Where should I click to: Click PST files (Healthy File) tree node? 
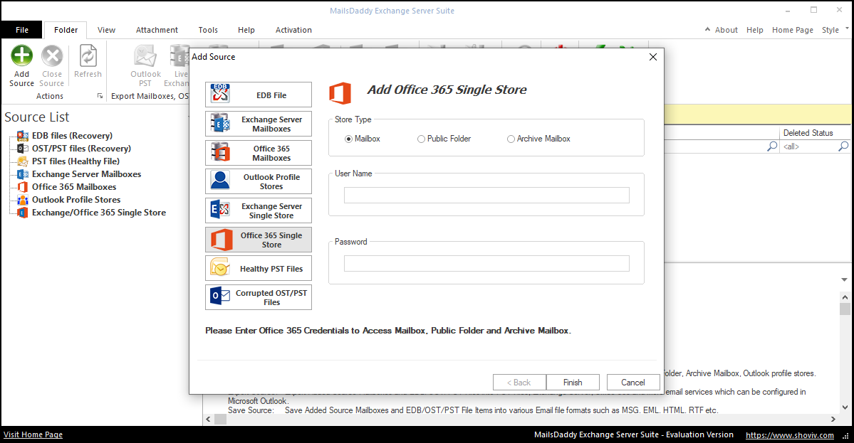(x=75, y=161)
